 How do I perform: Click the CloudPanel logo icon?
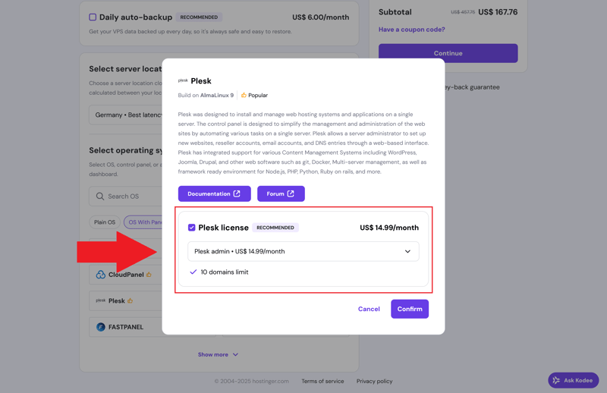101,275
